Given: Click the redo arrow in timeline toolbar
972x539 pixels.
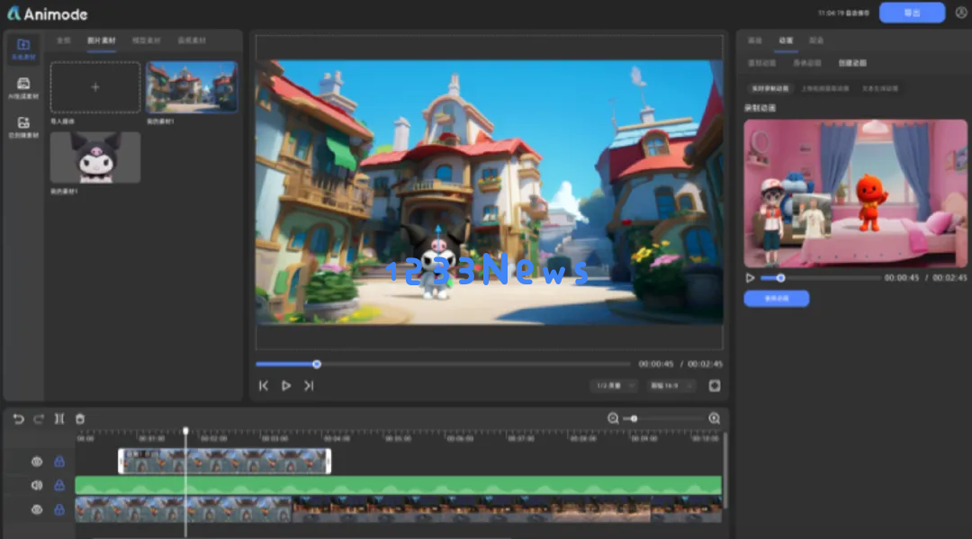Looking at the screenshot, I should pos(39,418).
